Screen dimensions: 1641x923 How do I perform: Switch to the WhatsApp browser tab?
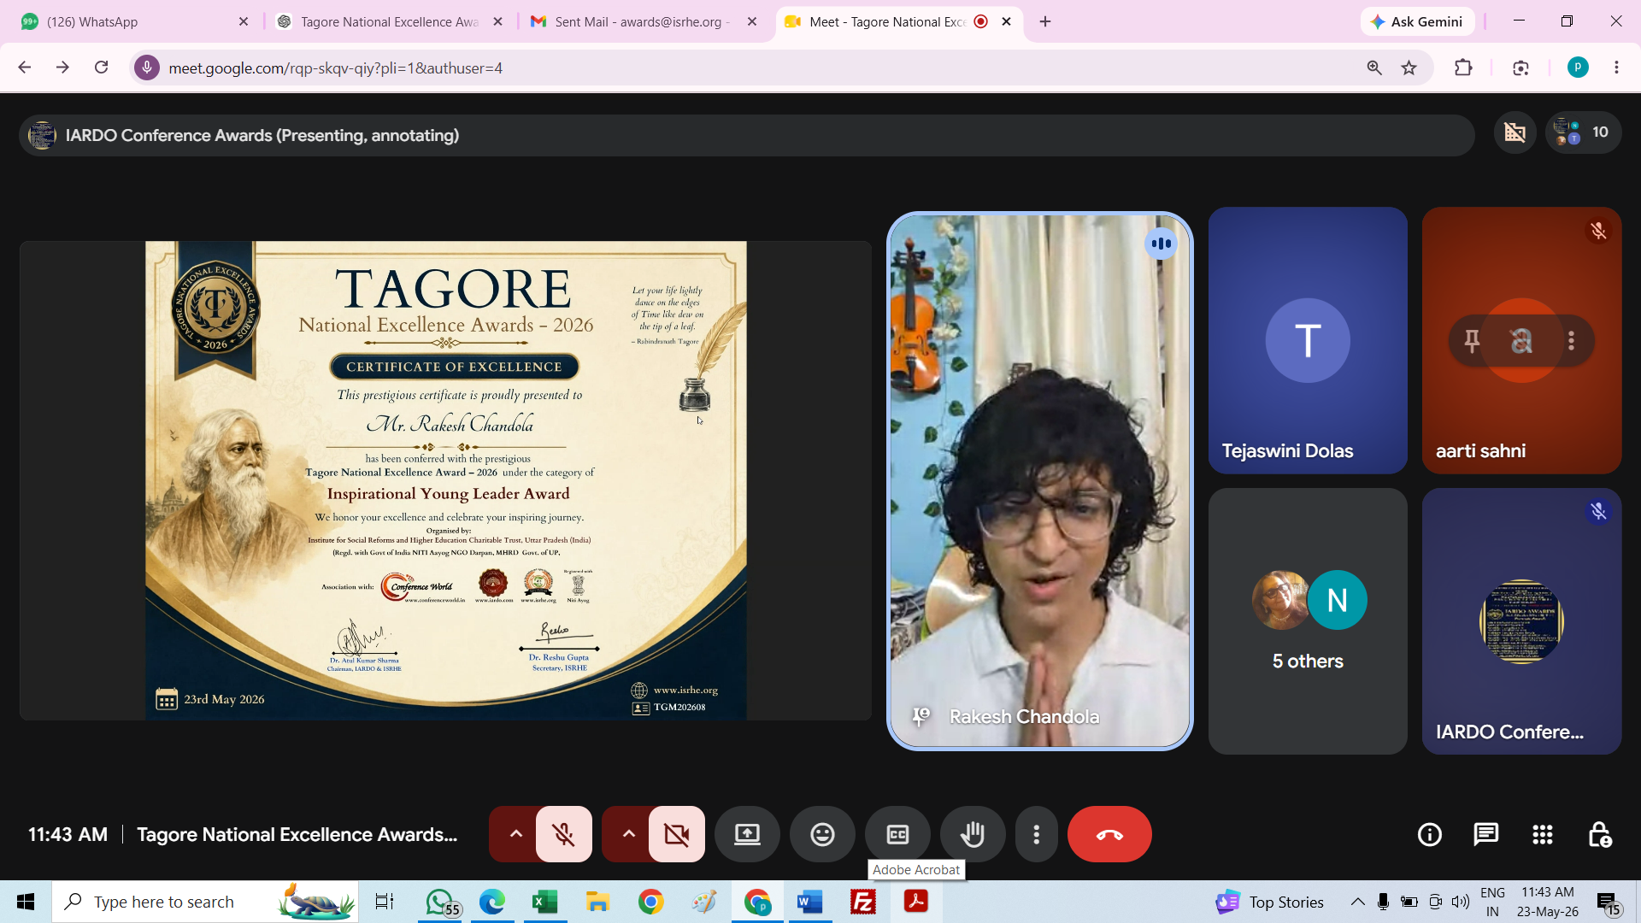coord(133,21)
